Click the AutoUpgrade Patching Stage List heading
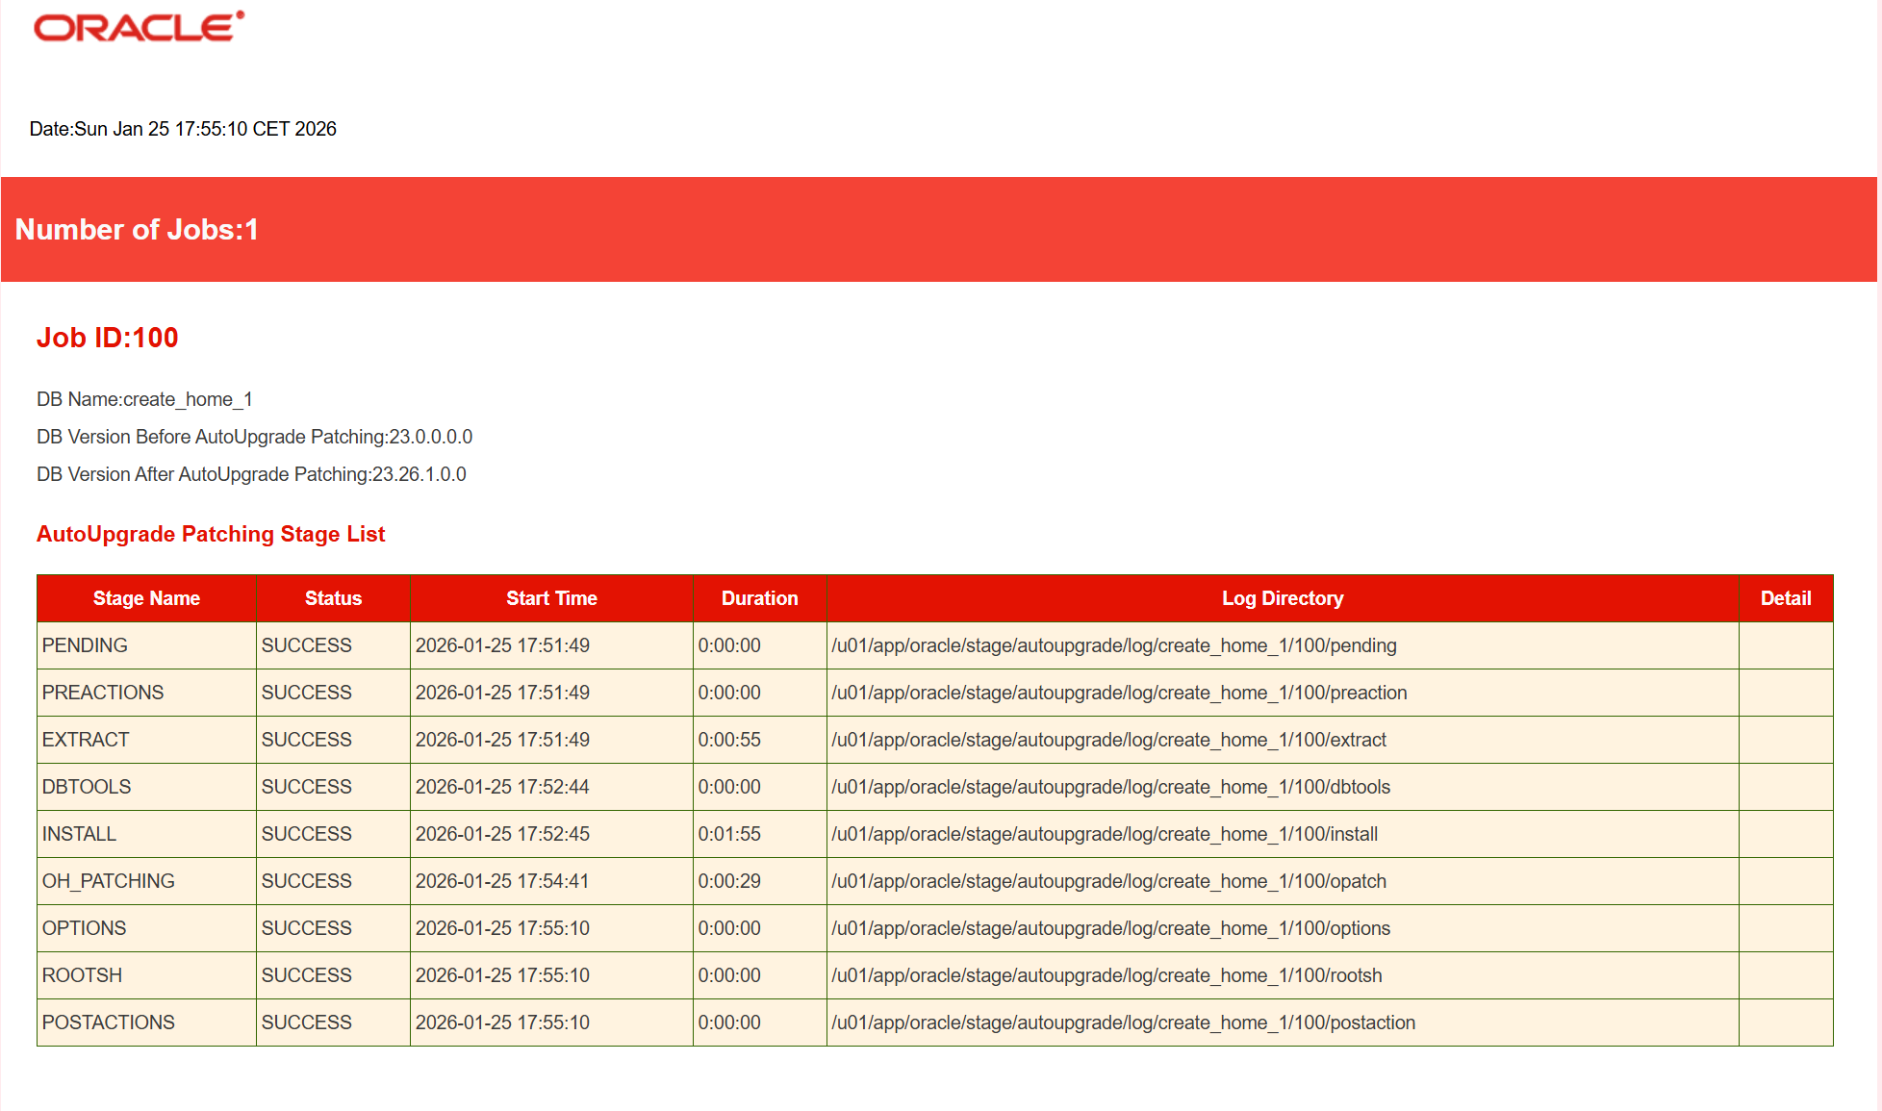Viewport: 1882px width, 1111px height. click(211, 534)
